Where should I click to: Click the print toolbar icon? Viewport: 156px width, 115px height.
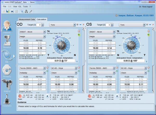point(12,11)
